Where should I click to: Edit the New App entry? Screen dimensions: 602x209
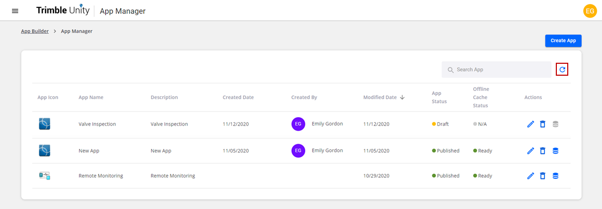click(x=530, y=151)
